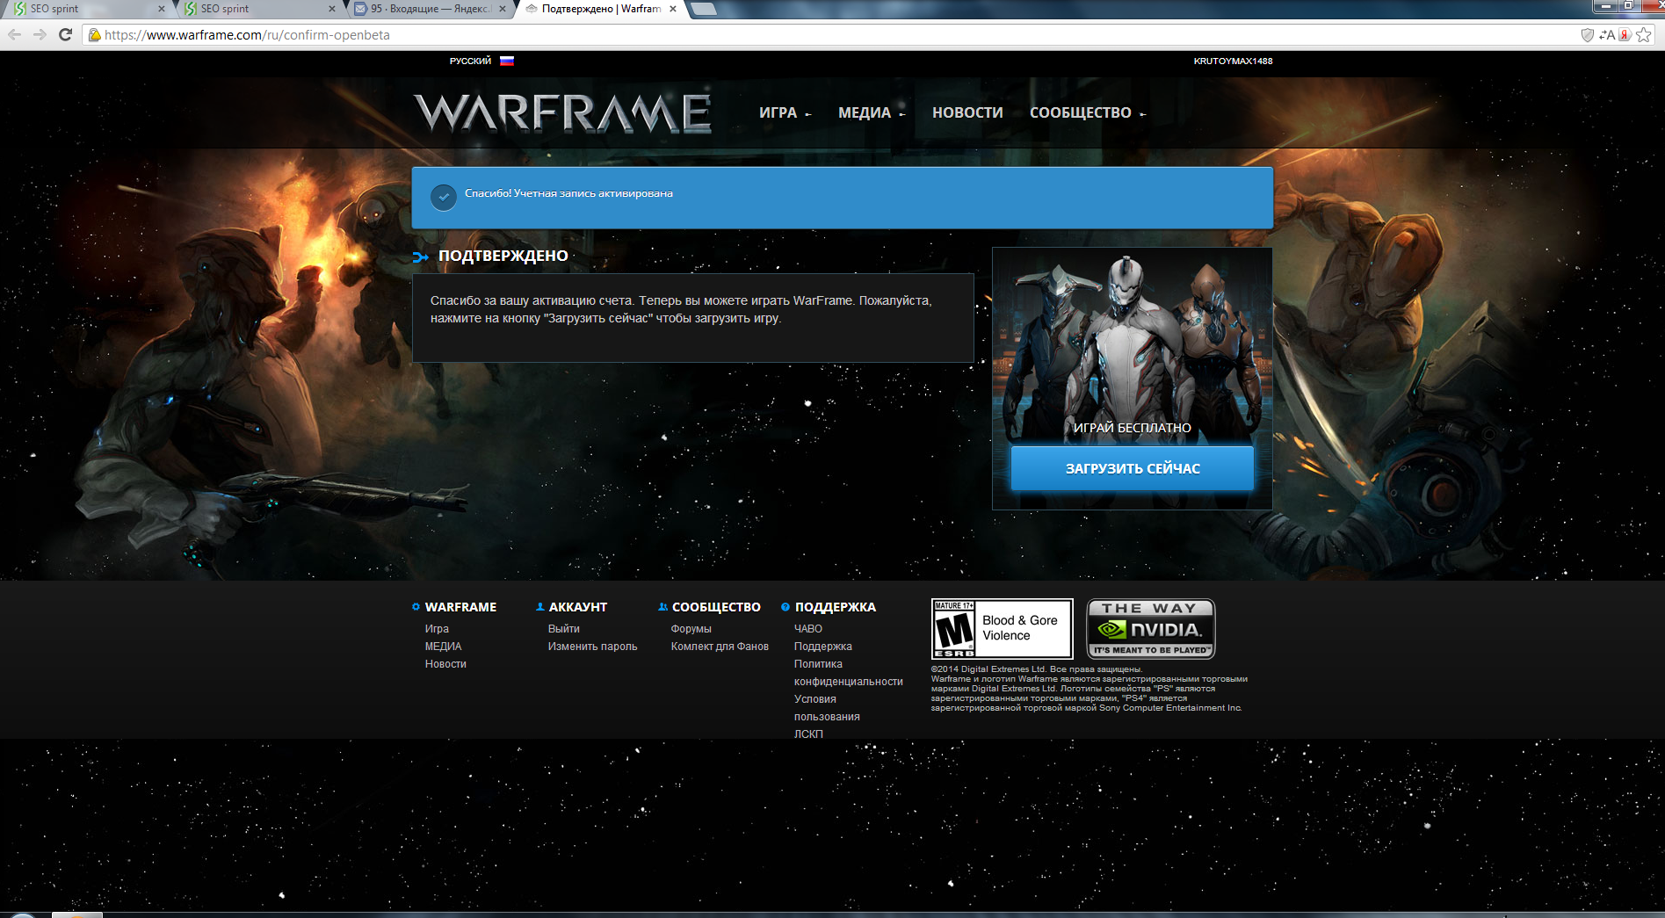Click the 'Спасибо за вашу активацию счета' paragraph
Image resolution: width=1665 pixels, height=918 pixels.
tap(681, 309)
